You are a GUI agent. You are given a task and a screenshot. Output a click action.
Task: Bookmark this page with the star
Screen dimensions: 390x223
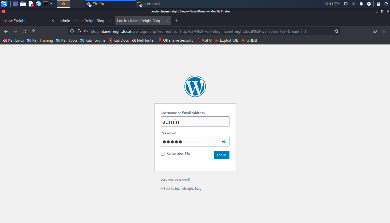pos(336,31)
